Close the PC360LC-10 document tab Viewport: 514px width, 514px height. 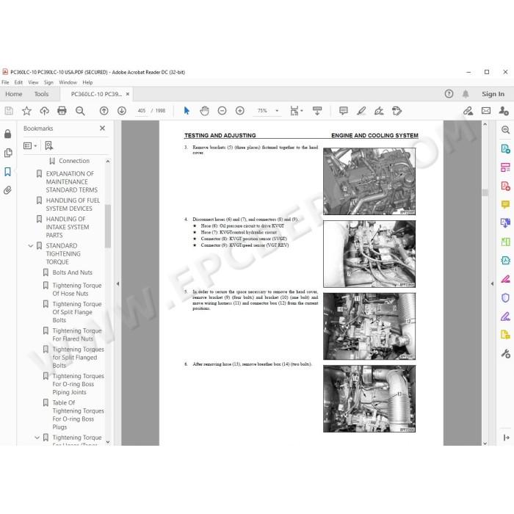(x=128, y=94)
